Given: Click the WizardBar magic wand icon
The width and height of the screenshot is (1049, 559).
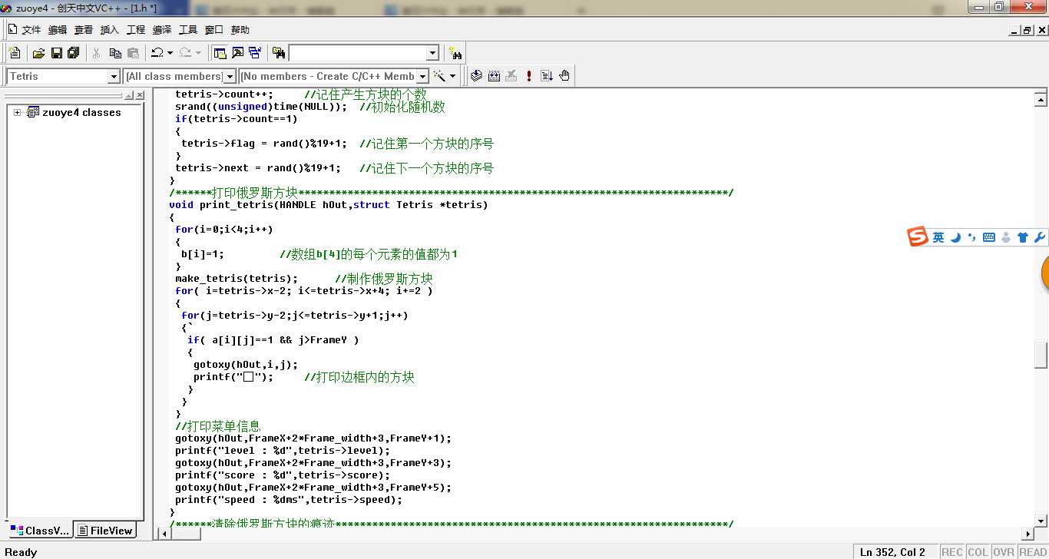Looking at the screenshot, I should (440, 76).
